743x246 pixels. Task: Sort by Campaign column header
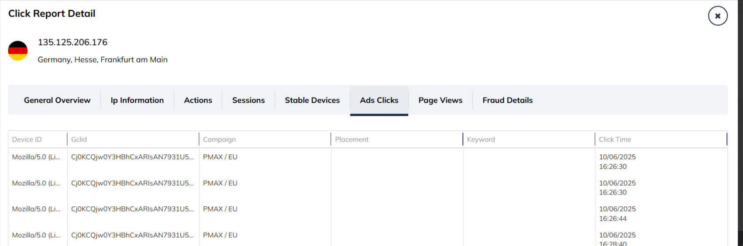click(219, 139)
